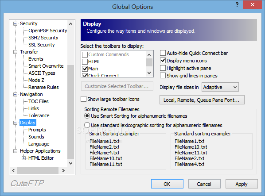The width and height of the screenshot is (265, 196).
Task: Enable Auto-hide Quick Connect bar
Action: tap(163, 53)
